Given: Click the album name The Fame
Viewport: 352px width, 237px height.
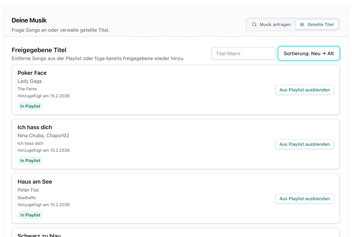Looking at the screenshot, I should point(27,89).
